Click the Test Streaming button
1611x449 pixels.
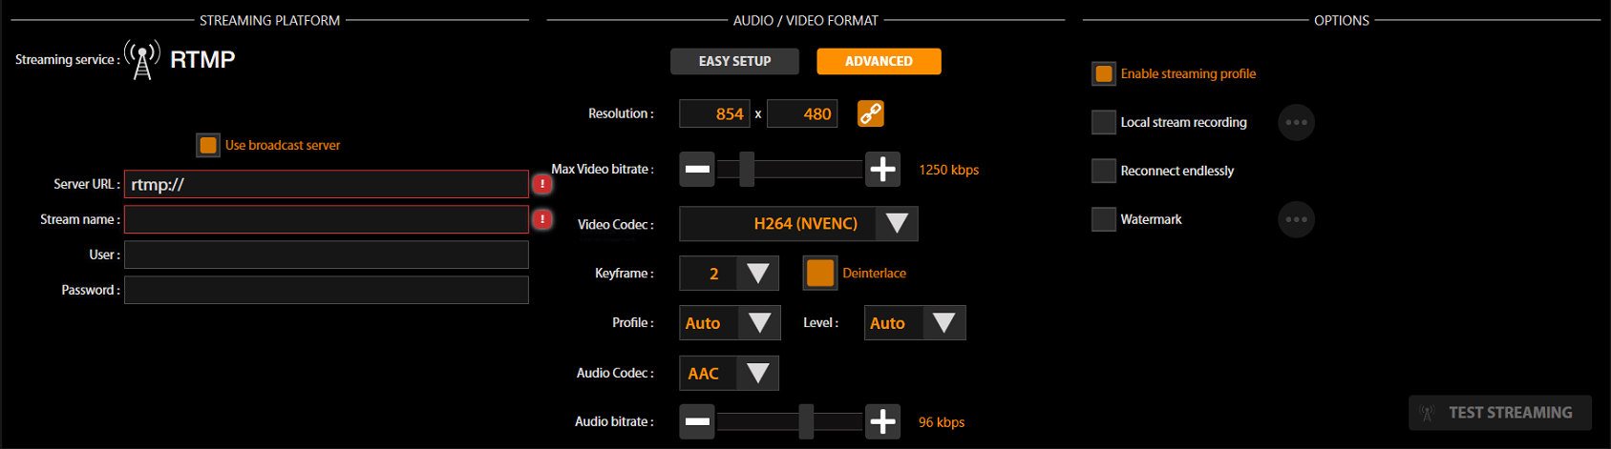coord(1499,413)
